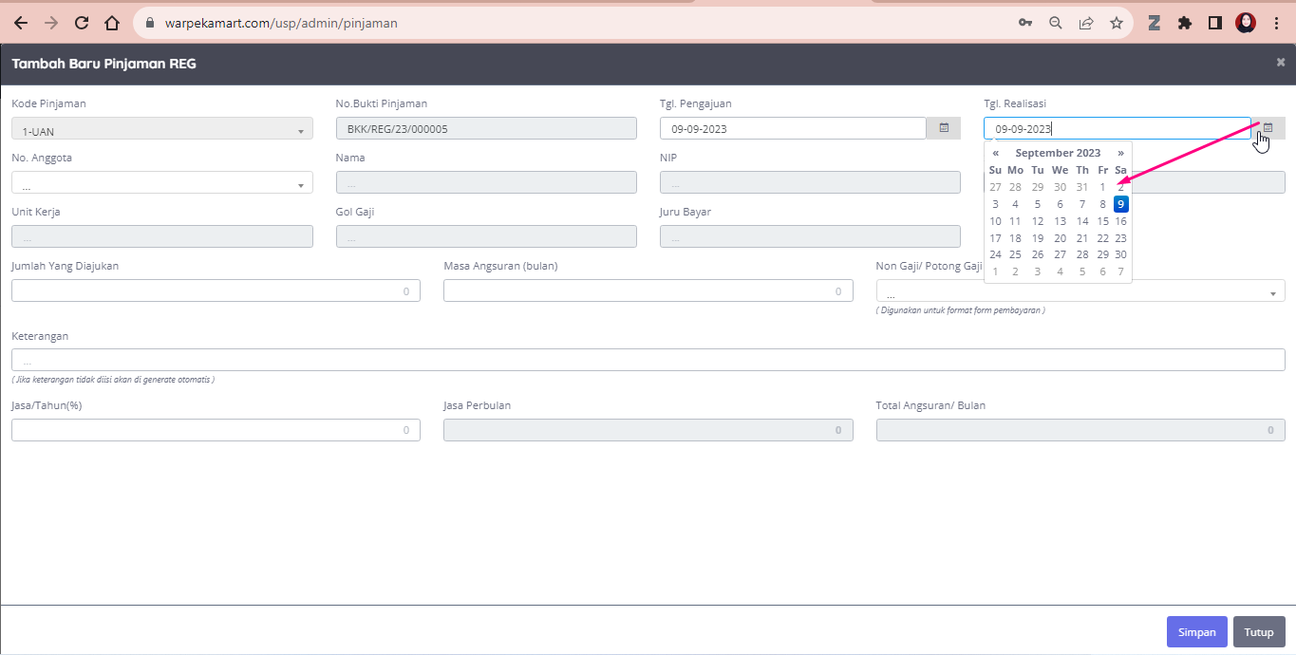Image resolution: width=1296 pixels, height=655 pixels.
Task: Click the Jasa Perbulan read-only field
Action: click(x=648, y=430)
